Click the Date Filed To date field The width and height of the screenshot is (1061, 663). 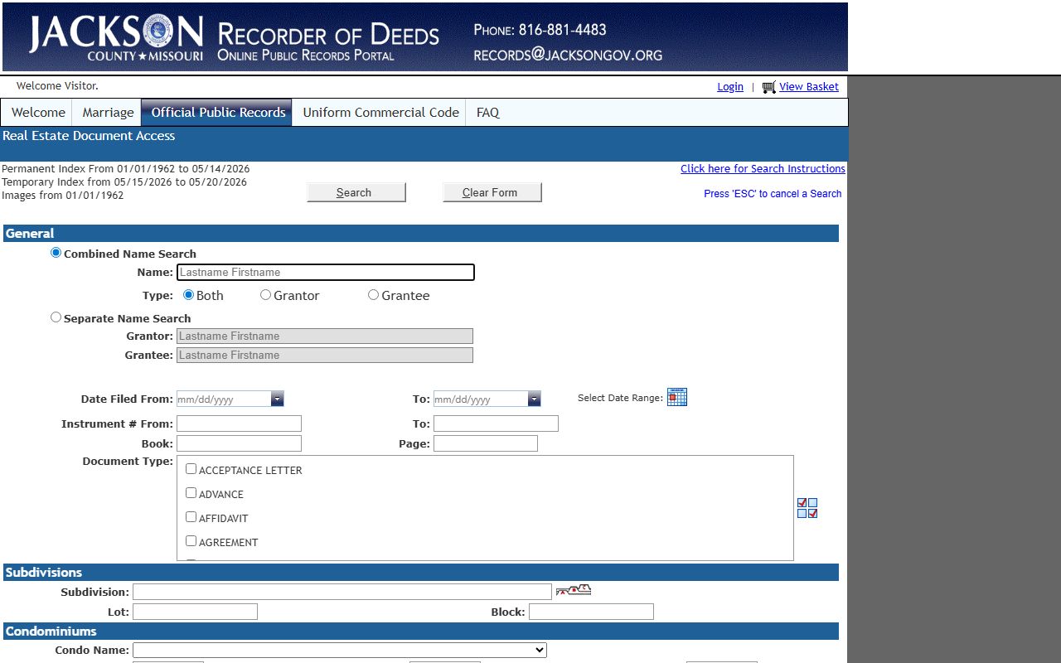(x=481, y=399)
